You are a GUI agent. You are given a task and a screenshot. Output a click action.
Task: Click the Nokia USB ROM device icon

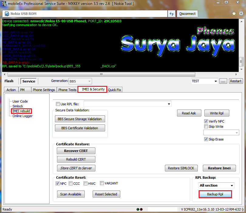point(7,14)
